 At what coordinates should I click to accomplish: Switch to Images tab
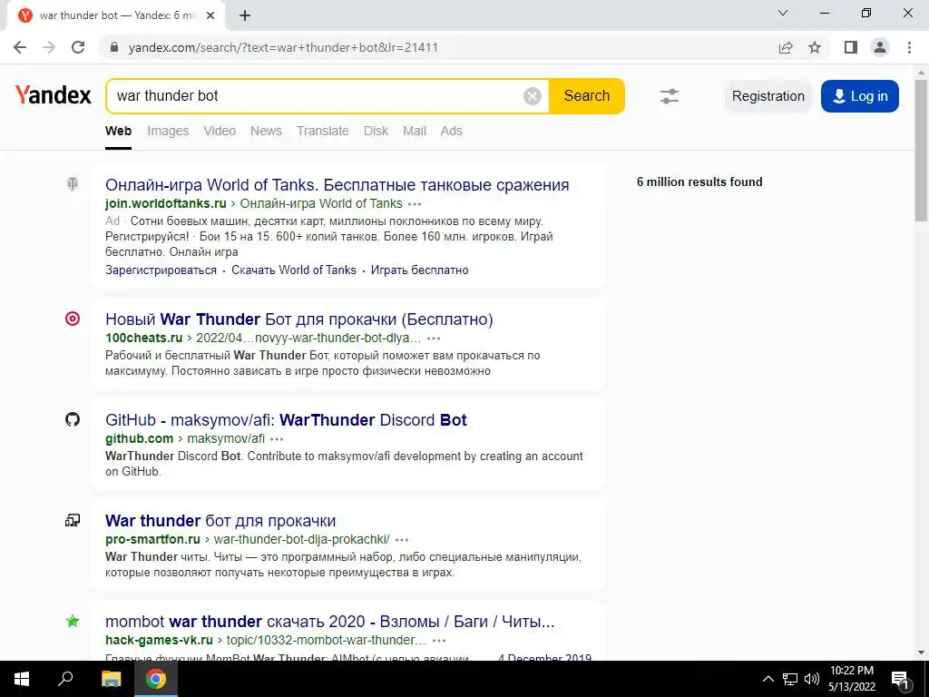pos(168,131)
